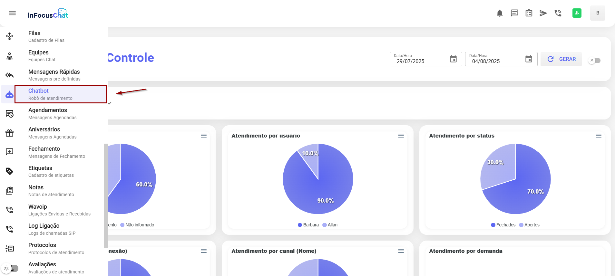Click the Etiquetas tag icon

[10, 171]
